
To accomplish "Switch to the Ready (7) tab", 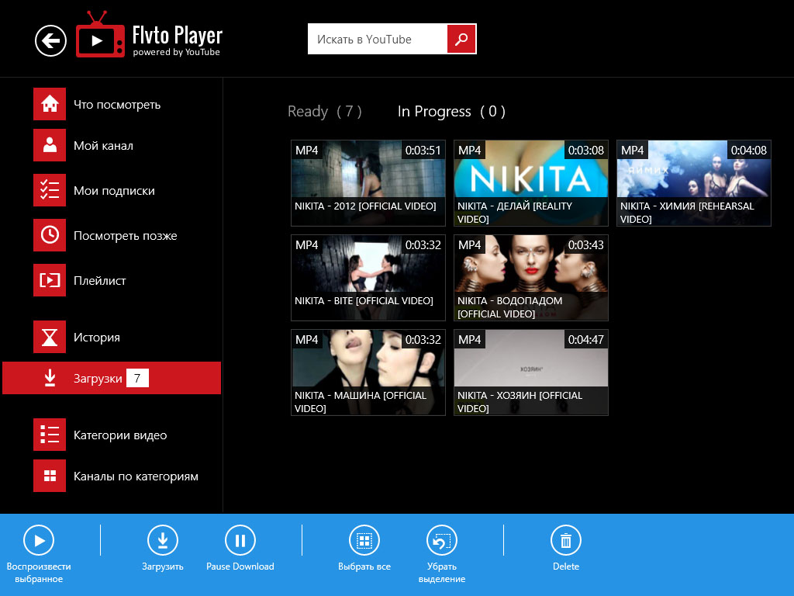I will [325, 112].
